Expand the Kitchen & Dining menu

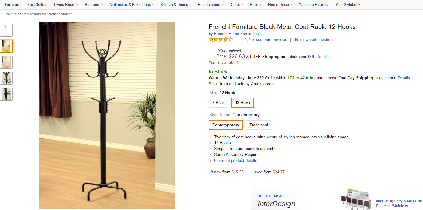click(x=176, y=5)
